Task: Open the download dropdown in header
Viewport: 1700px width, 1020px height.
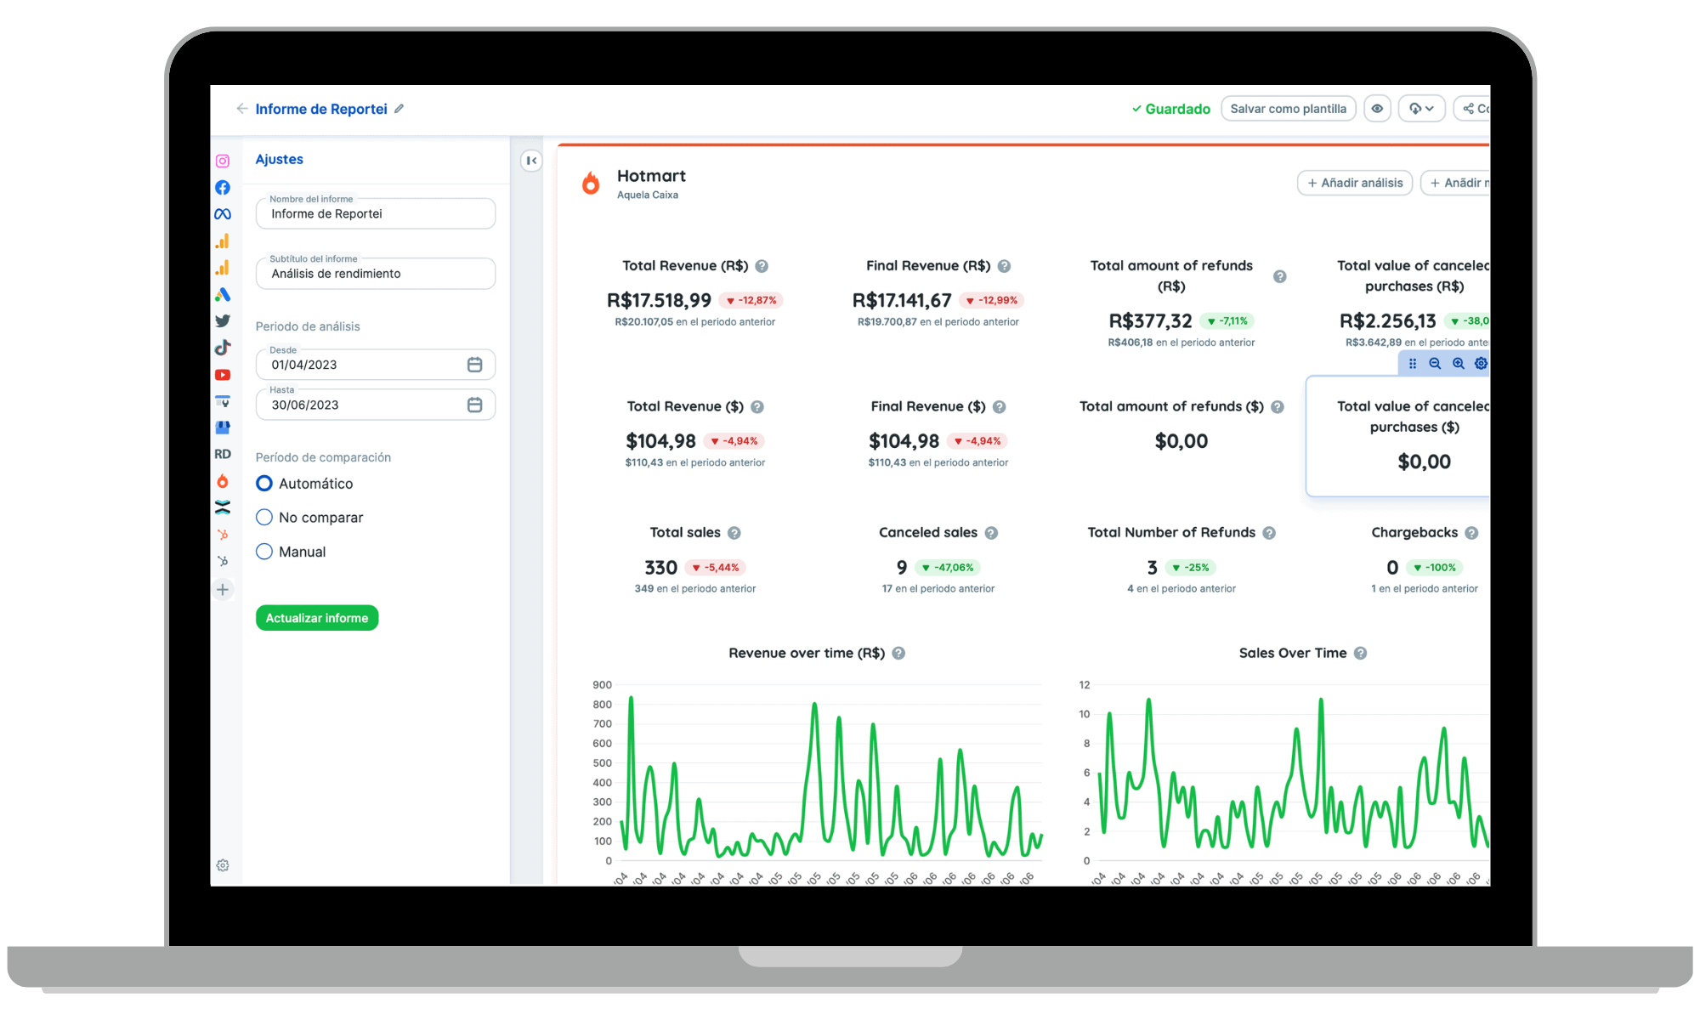Action: click(1421, 109)
